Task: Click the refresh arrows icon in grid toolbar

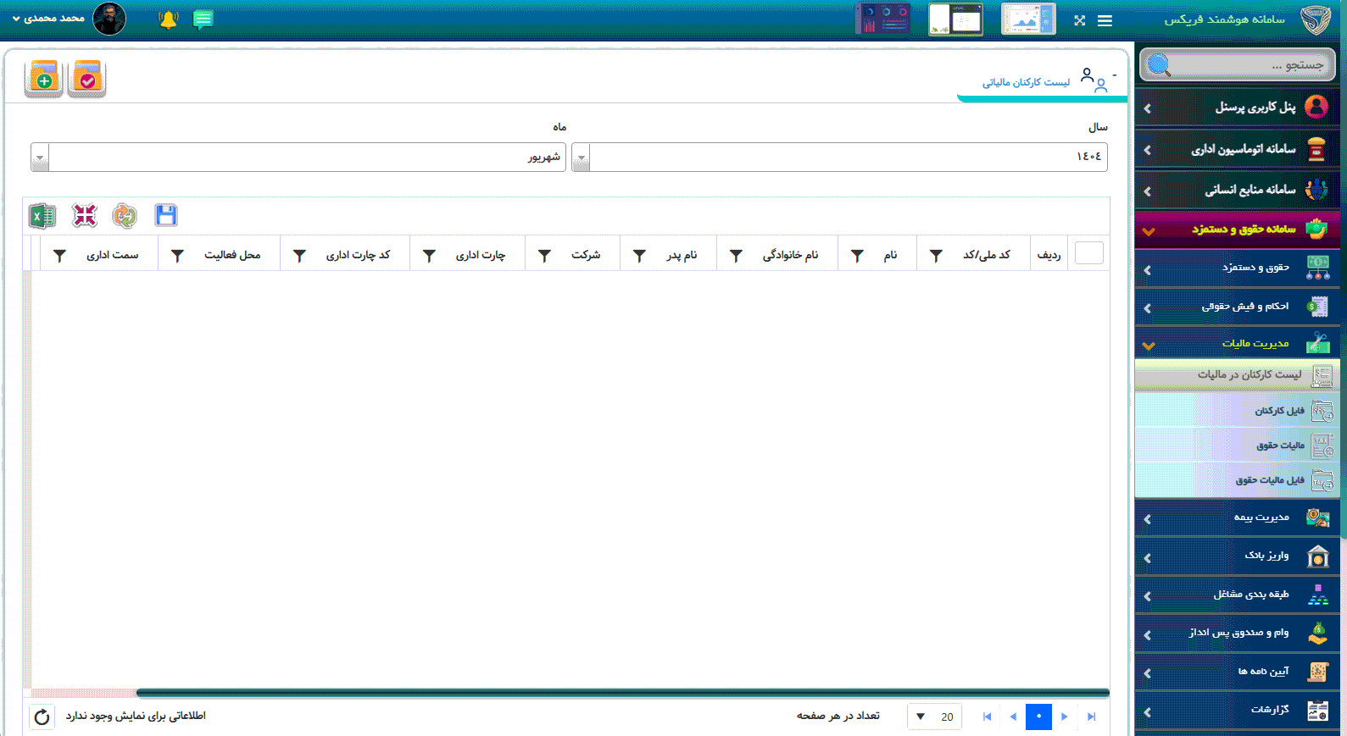Action: click(x=125, y=216)
